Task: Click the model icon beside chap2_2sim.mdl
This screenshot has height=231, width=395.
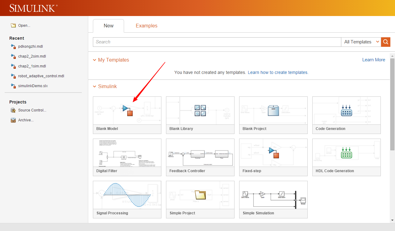Action: click(13, 56)
